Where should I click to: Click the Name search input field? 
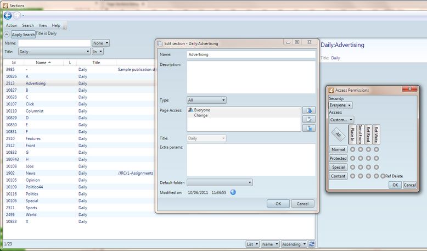click(x=54, y=43)
